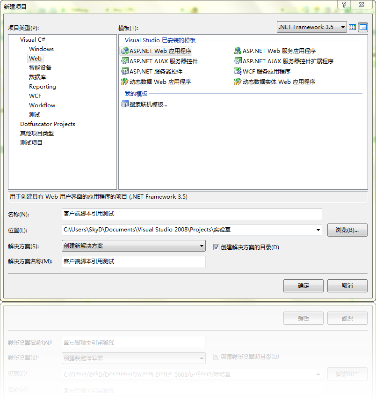Click the WCF 服务应用程序 template icon
376x402 pixels.
(x=238, y=71)
